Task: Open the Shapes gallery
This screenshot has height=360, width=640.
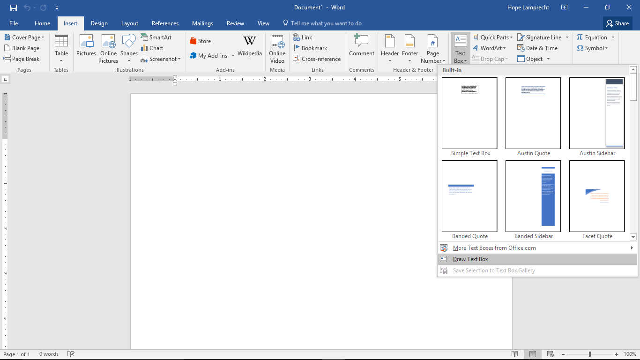Action: click(x=128, y=48)
